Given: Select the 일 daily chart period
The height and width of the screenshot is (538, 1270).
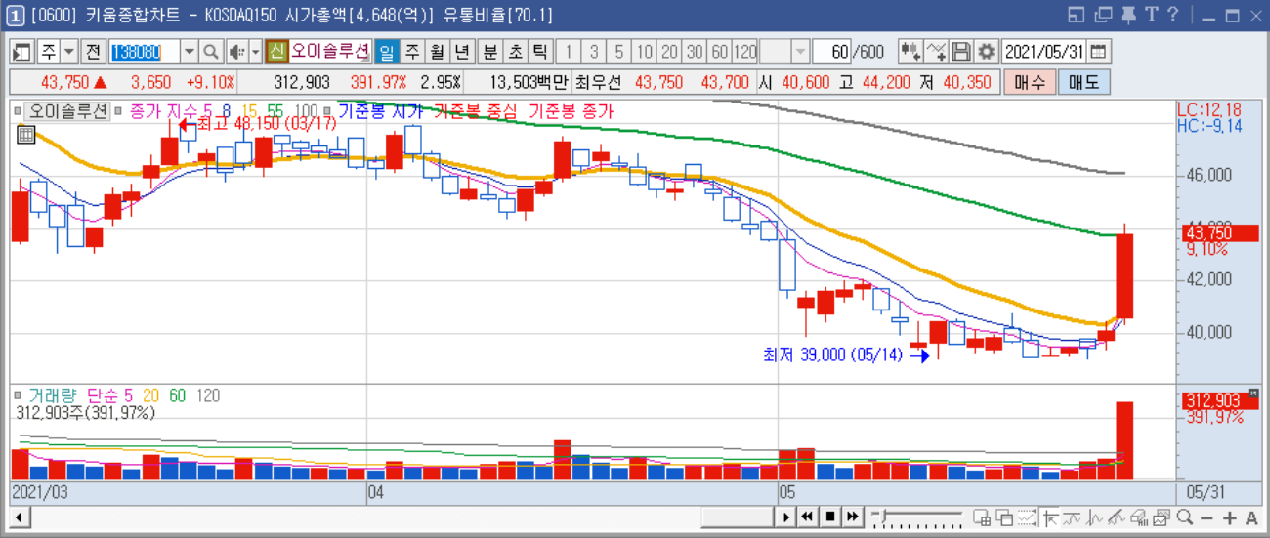Looking at the screenshot, I should (387, 52).
